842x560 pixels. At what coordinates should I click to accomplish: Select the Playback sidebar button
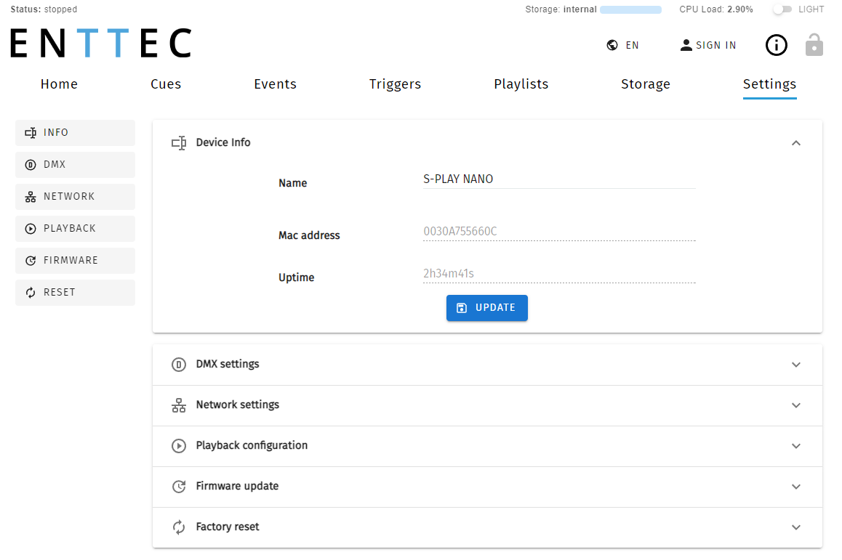[x=75, y=229]
